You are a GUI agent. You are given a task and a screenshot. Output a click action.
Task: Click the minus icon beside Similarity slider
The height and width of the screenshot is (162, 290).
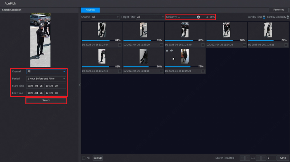[x=179, y=17]
